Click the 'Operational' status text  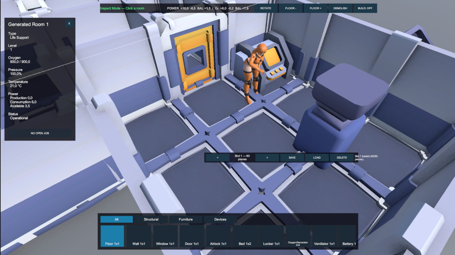[19, 118]
